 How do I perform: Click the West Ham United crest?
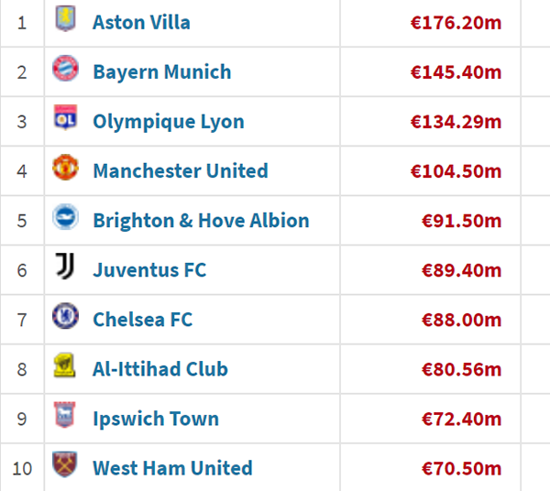(x=65, y=465)
